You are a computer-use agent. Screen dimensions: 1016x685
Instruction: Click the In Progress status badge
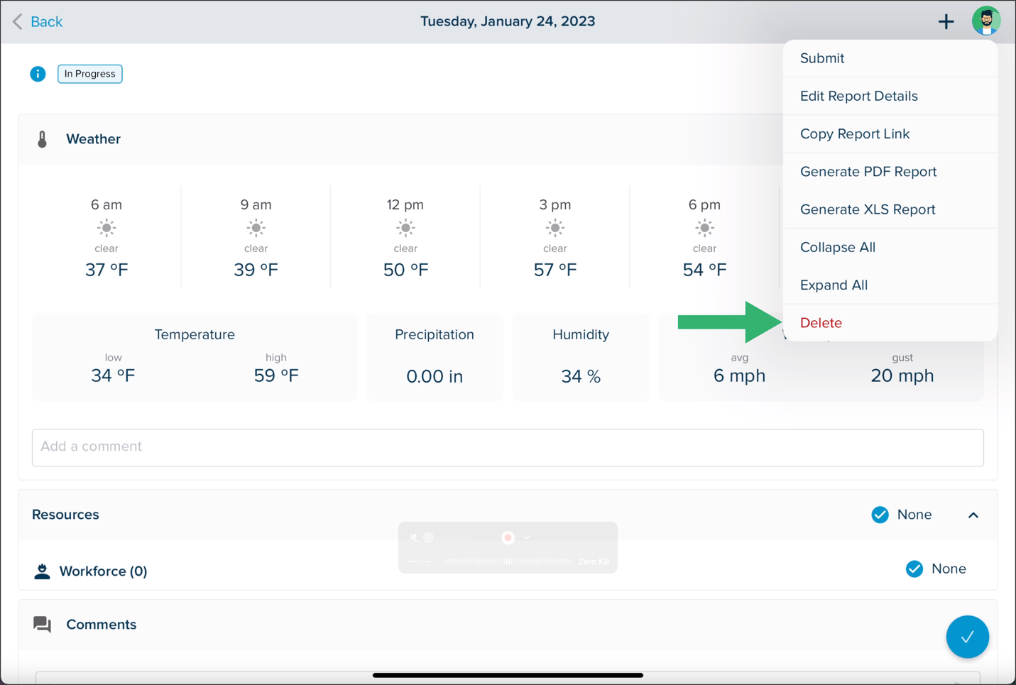click(90, 74)
